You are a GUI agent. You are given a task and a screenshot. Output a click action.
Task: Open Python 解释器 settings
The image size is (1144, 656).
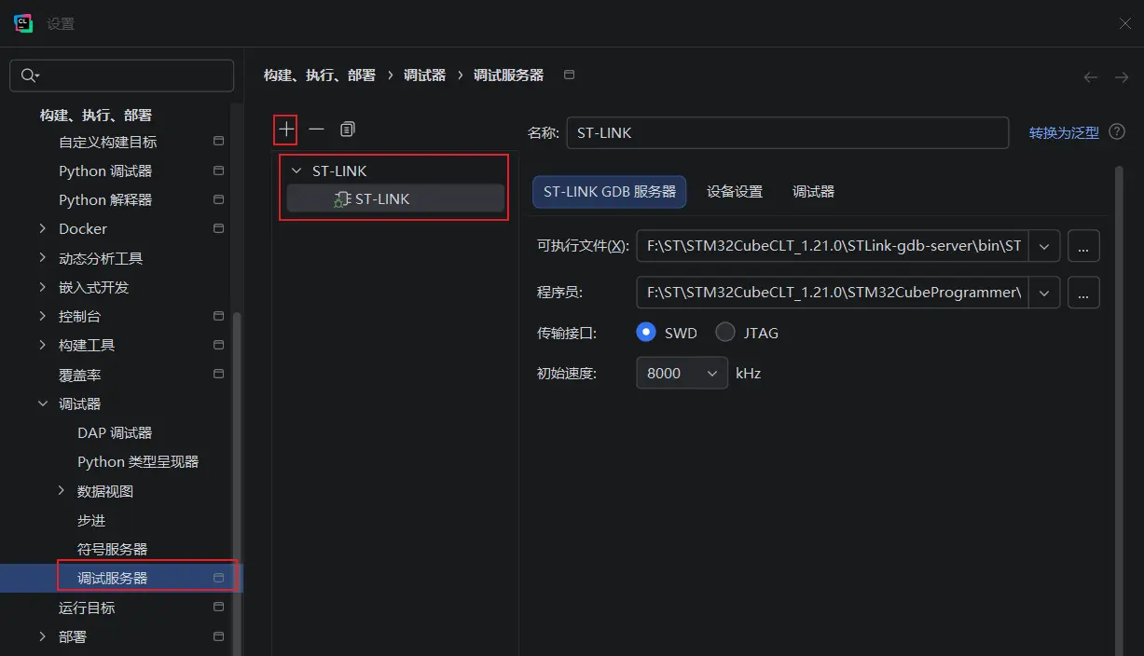[x=105, y=199]
